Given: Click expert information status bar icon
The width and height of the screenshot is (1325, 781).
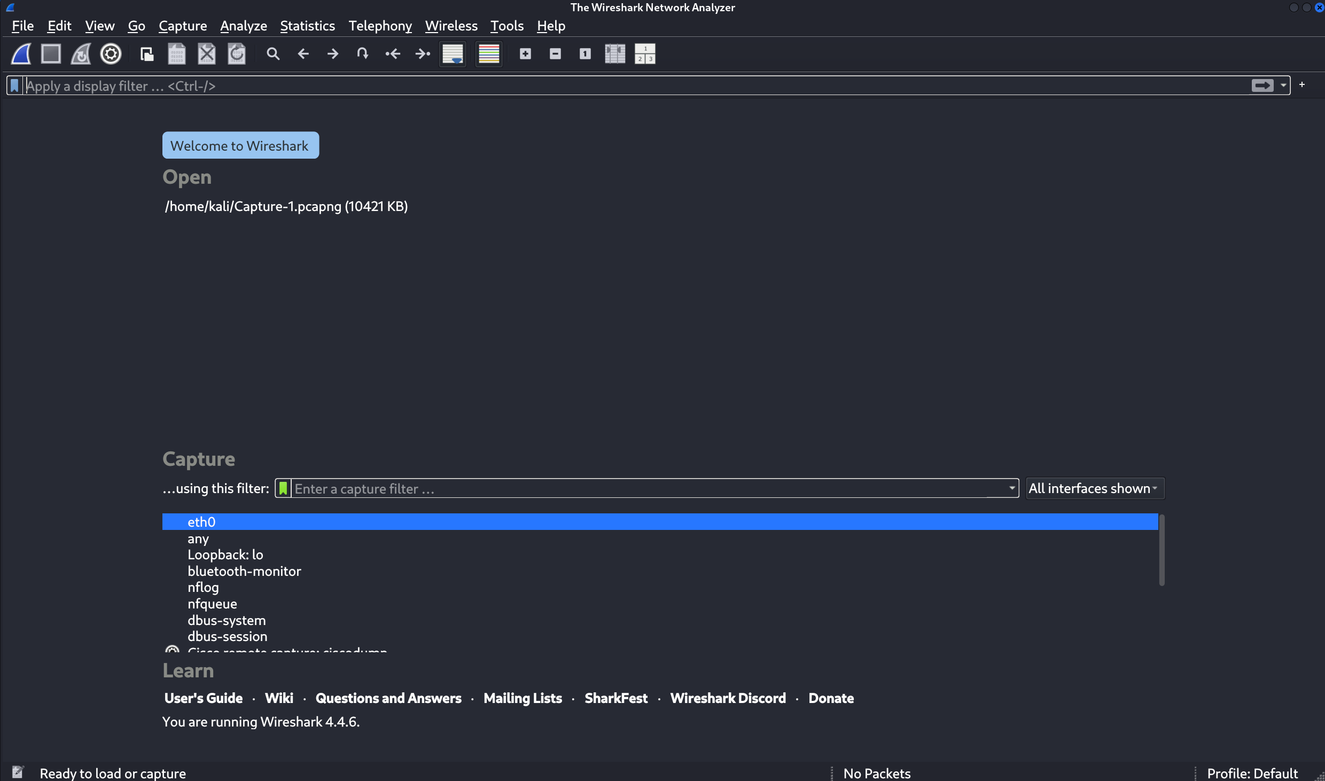Looking at the screenshot, I should (x=18, y=772).
